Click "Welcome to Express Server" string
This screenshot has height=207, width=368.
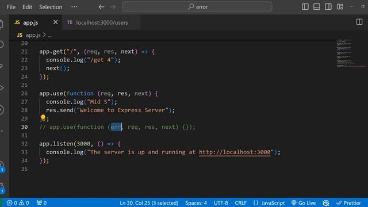tap(122, 110)
